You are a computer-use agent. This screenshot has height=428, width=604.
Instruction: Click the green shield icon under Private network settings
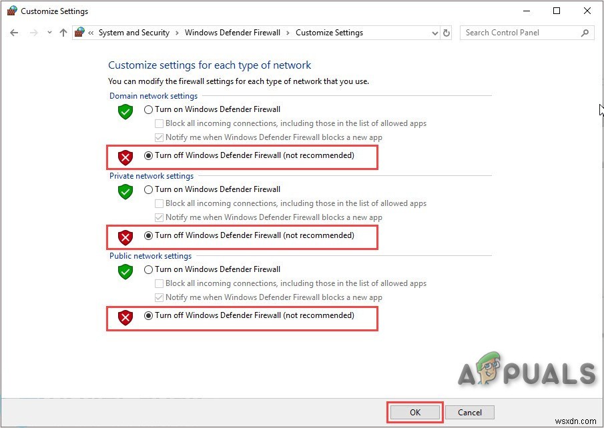[x=125, y=192]
